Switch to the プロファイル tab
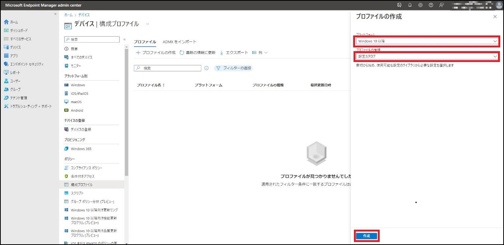Image resolution: width=504 pixels, height=245 pixels. 145,42
